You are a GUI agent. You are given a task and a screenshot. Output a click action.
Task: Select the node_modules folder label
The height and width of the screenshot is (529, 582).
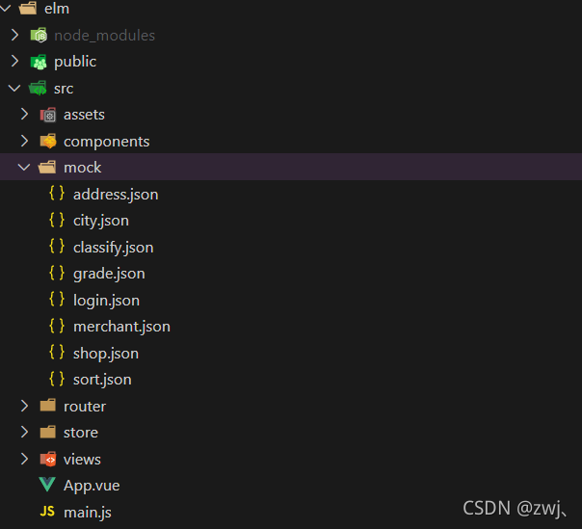[105, 36]
